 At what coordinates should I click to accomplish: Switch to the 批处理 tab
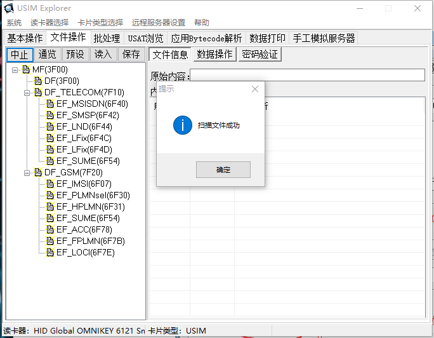107,38
